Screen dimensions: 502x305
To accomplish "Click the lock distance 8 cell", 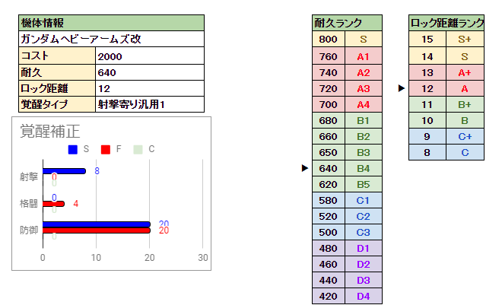I will 427,153.
